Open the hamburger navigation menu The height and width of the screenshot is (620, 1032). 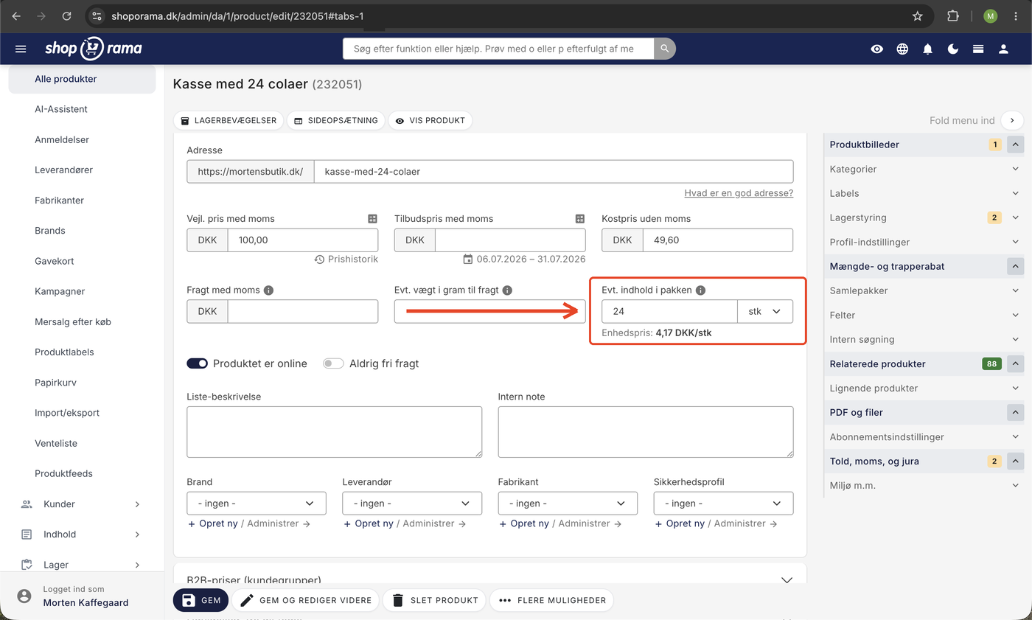(21, 49)
